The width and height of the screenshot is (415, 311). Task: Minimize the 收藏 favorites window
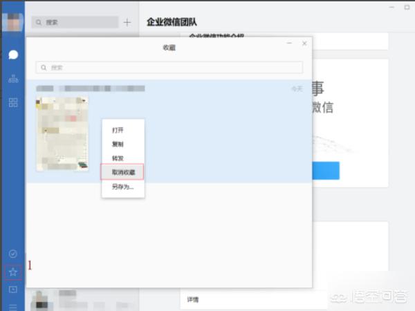coord(289,44)
